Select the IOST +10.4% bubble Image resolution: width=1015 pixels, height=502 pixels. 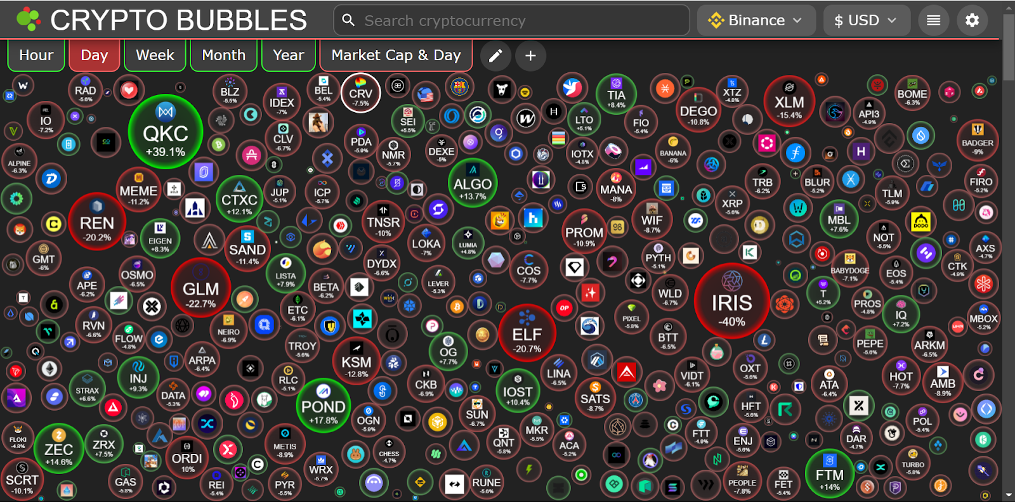[518, 390]
